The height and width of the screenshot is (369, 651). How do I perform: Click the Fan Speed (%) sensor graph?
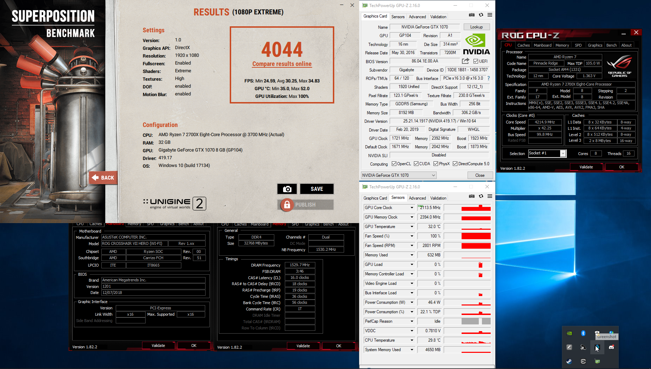[x=467, y=236]
